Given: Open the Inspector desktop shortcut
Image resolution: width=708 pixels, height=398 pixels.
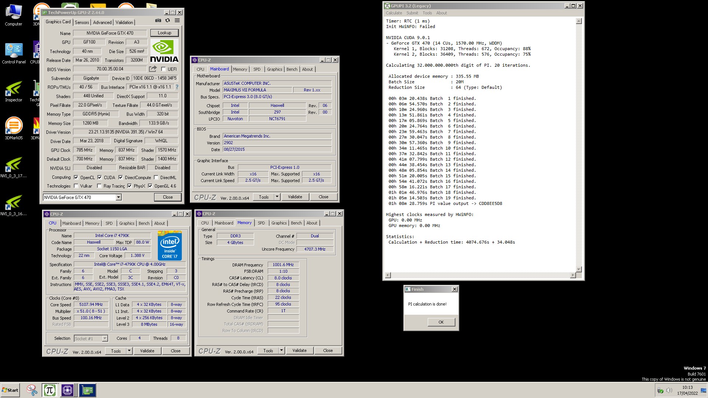Looking at the screenshot, I should click(14, 91).
